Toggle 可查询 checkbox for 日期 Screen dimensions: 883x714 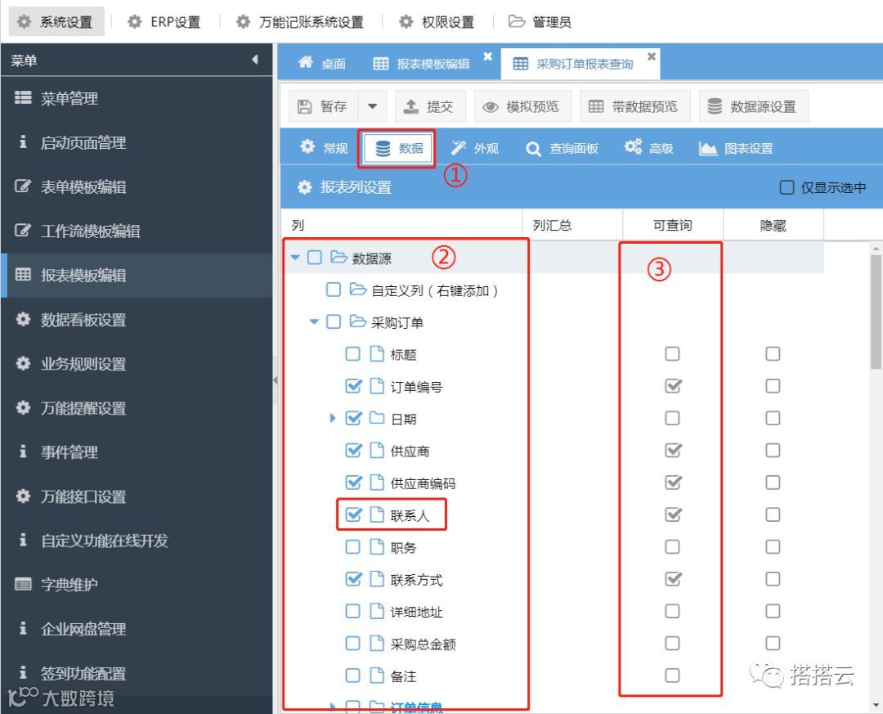pos(672,418)
